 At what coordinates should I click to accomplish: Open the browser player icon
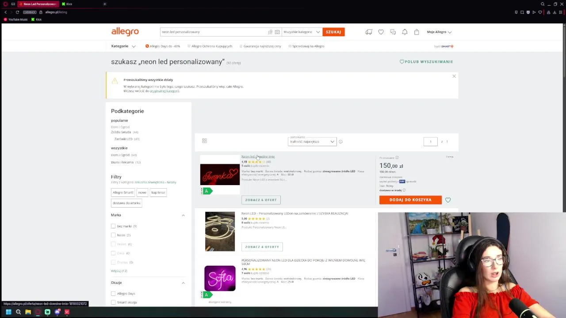point(534,12)
